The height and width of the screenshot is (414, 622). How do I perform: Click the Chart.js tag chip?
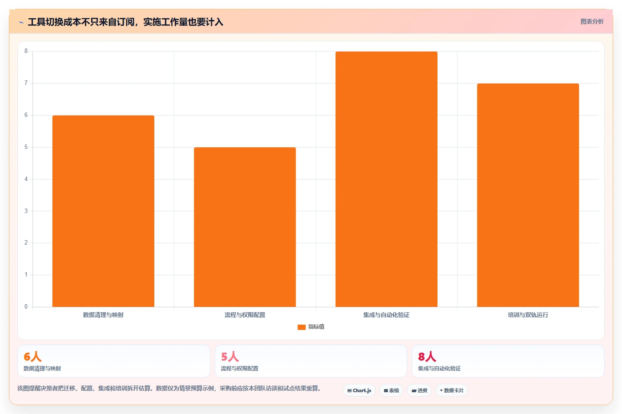[359, 390]
